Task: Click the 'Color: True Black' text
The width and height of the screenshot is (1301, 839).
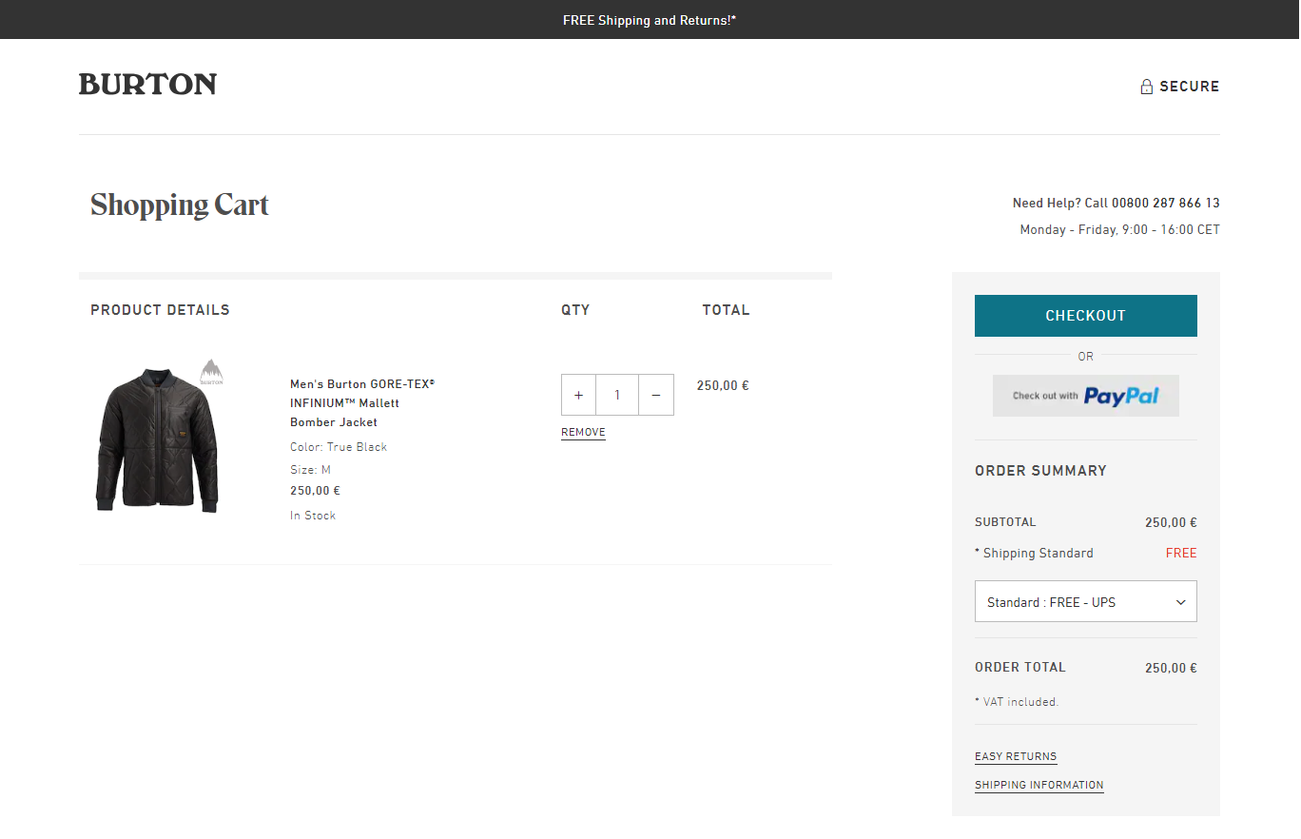Action: point(339,447)
